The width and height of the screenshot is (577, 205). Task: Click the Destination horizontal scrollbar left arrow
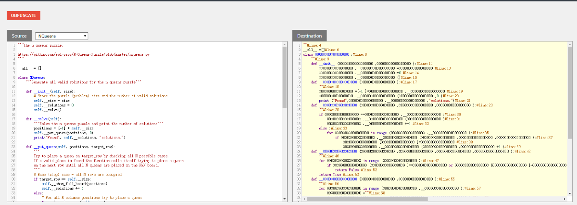pyautogui.click(x=305, y=199)
